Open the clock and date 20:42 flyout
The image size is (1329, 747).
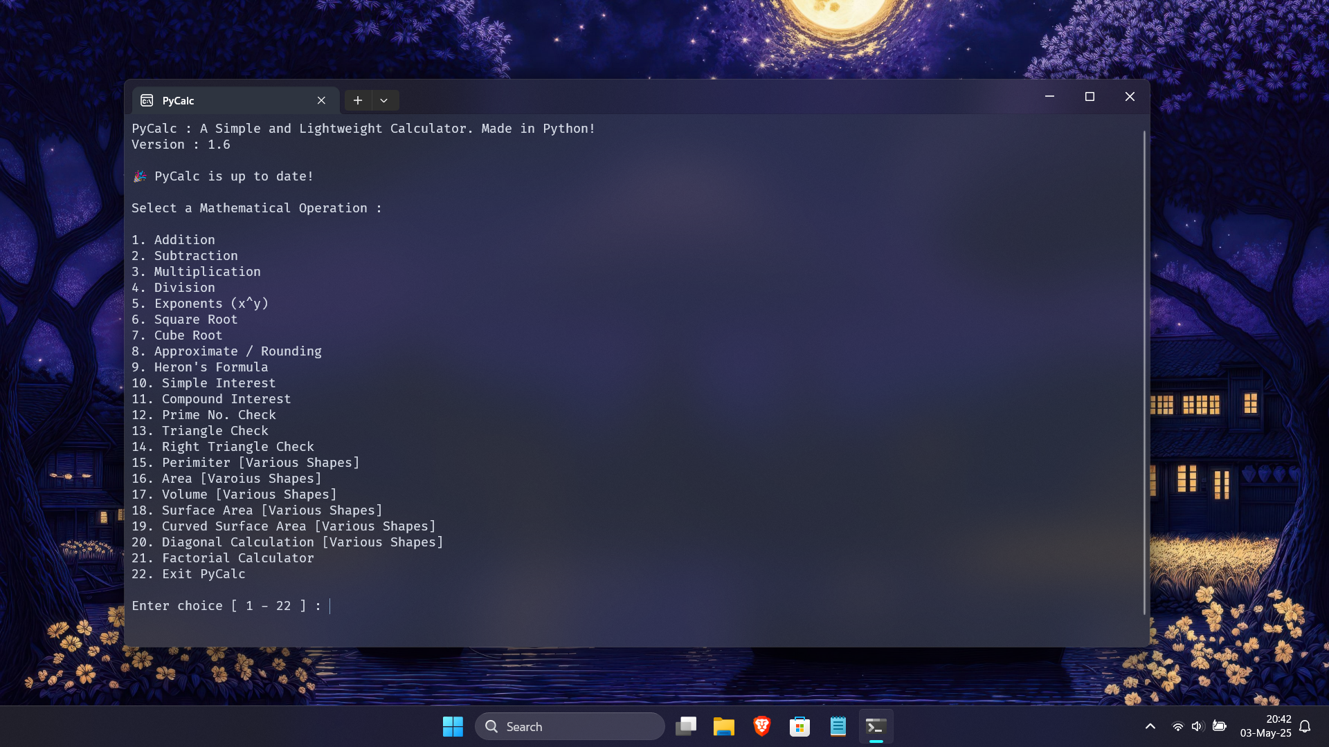point(1265,726)
